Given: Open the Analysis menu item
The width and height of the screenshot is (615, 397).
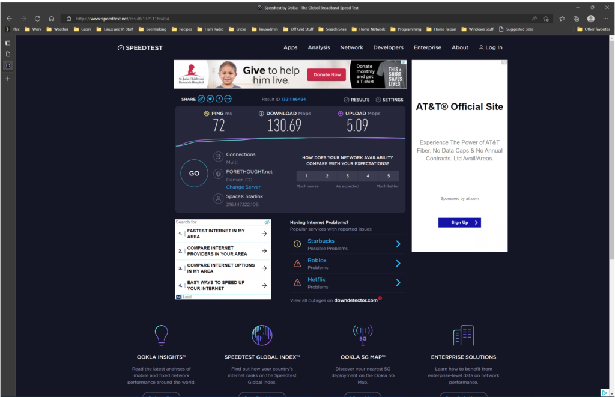Looking at the screenshot, I should (319, 47).
